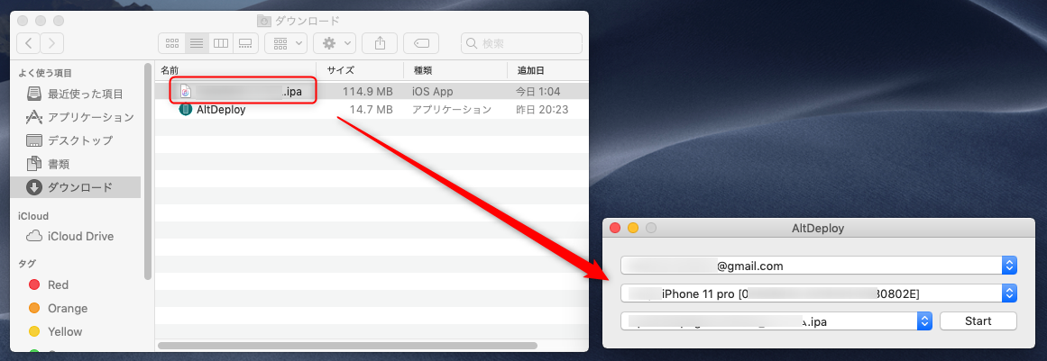This screenshot has width=1047, height=361.
Task: Open iCloud Drive in the sidebar
Action: (76, 237)
